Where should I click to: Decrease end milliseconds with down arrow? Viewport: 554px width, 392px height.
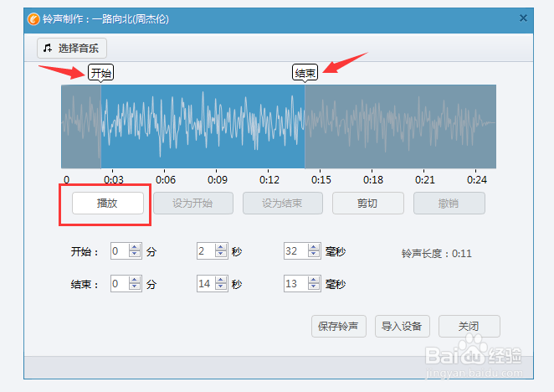(314, 287)
